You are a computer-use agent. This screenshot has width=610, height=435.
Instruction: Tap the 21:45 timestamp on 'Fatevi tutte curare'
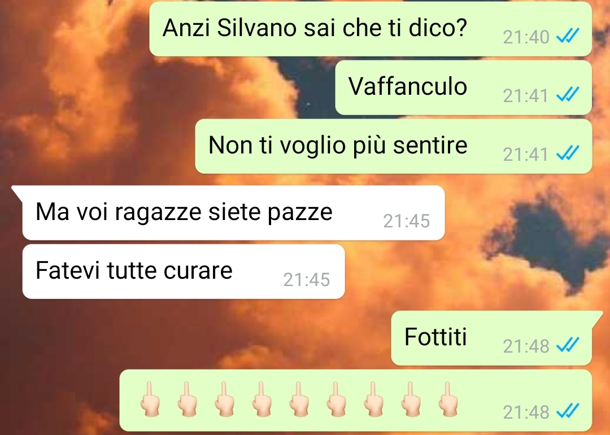307,280
